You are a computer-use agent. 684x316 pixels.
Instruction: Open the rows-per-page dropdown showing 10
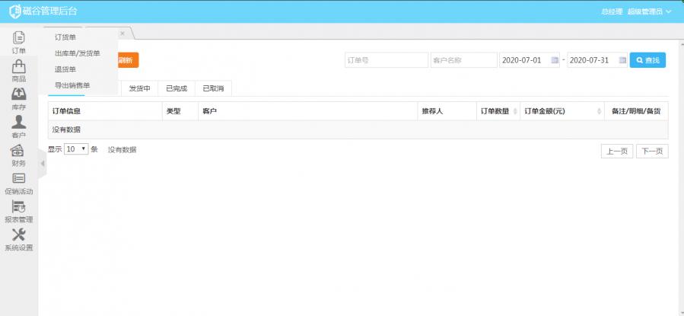(76, 149)
